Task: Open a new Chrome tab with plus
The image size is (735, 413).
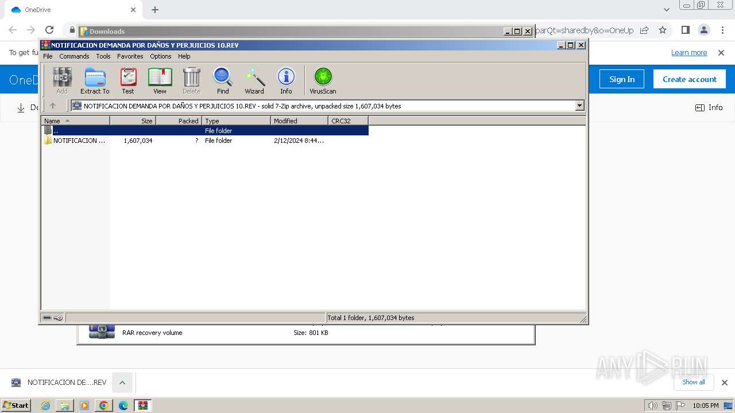Action: point(155,10)
